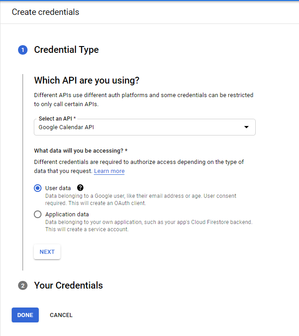Click the help icon beside User data
The width and height of the screenshot is (299, 336).
[80, 188]
